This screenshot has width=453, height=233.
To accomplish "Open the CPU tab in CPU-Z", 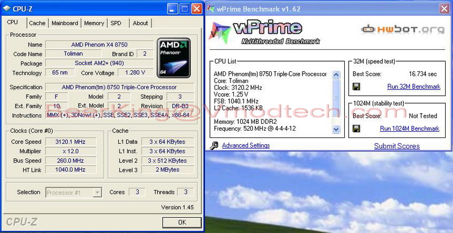I will coord(12,22).
